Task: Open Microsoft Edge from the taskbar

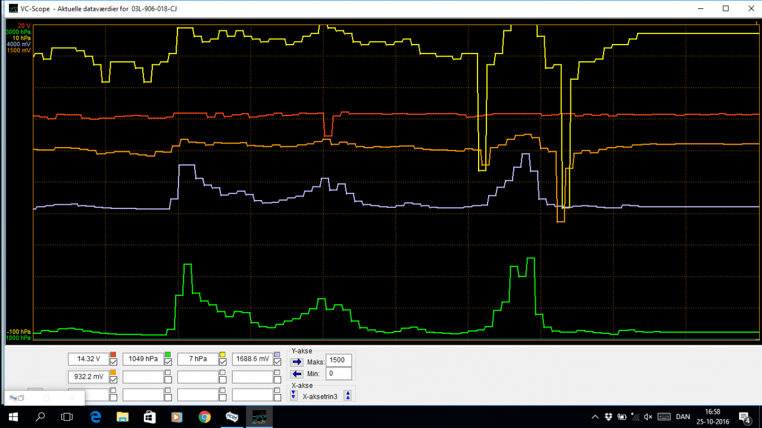Action: (x=95, y=417)
